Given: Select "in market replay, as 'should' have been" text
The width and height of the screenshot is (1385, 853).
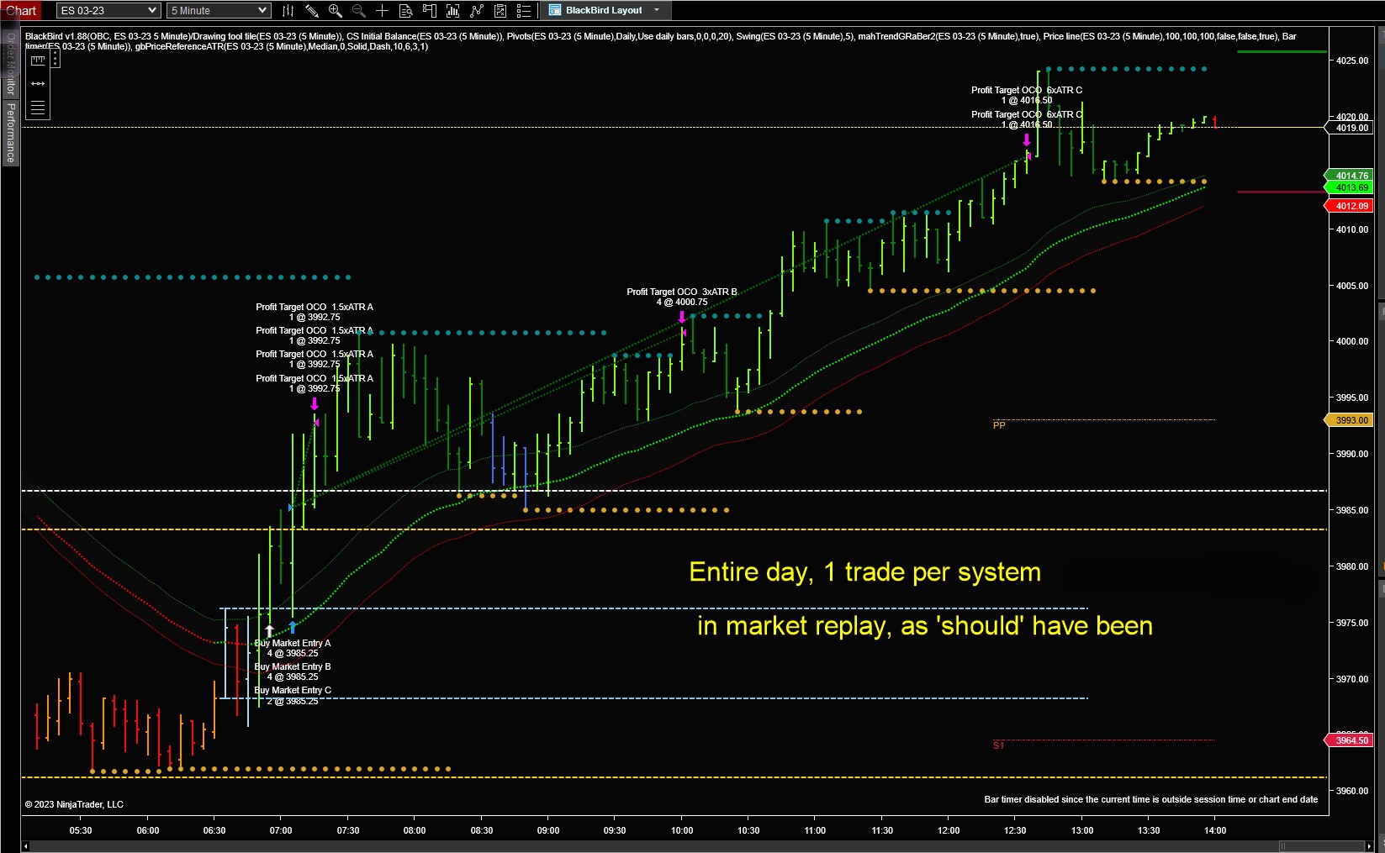Looking at the screenshot, I should [925, 626].
